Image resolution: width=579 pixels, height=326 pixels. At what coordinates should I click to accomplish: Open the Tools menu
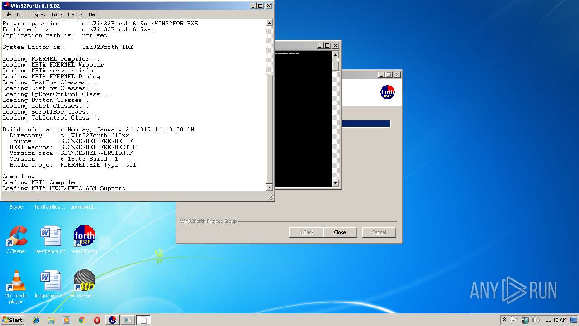pyautogui.click(x=57, y=14)
